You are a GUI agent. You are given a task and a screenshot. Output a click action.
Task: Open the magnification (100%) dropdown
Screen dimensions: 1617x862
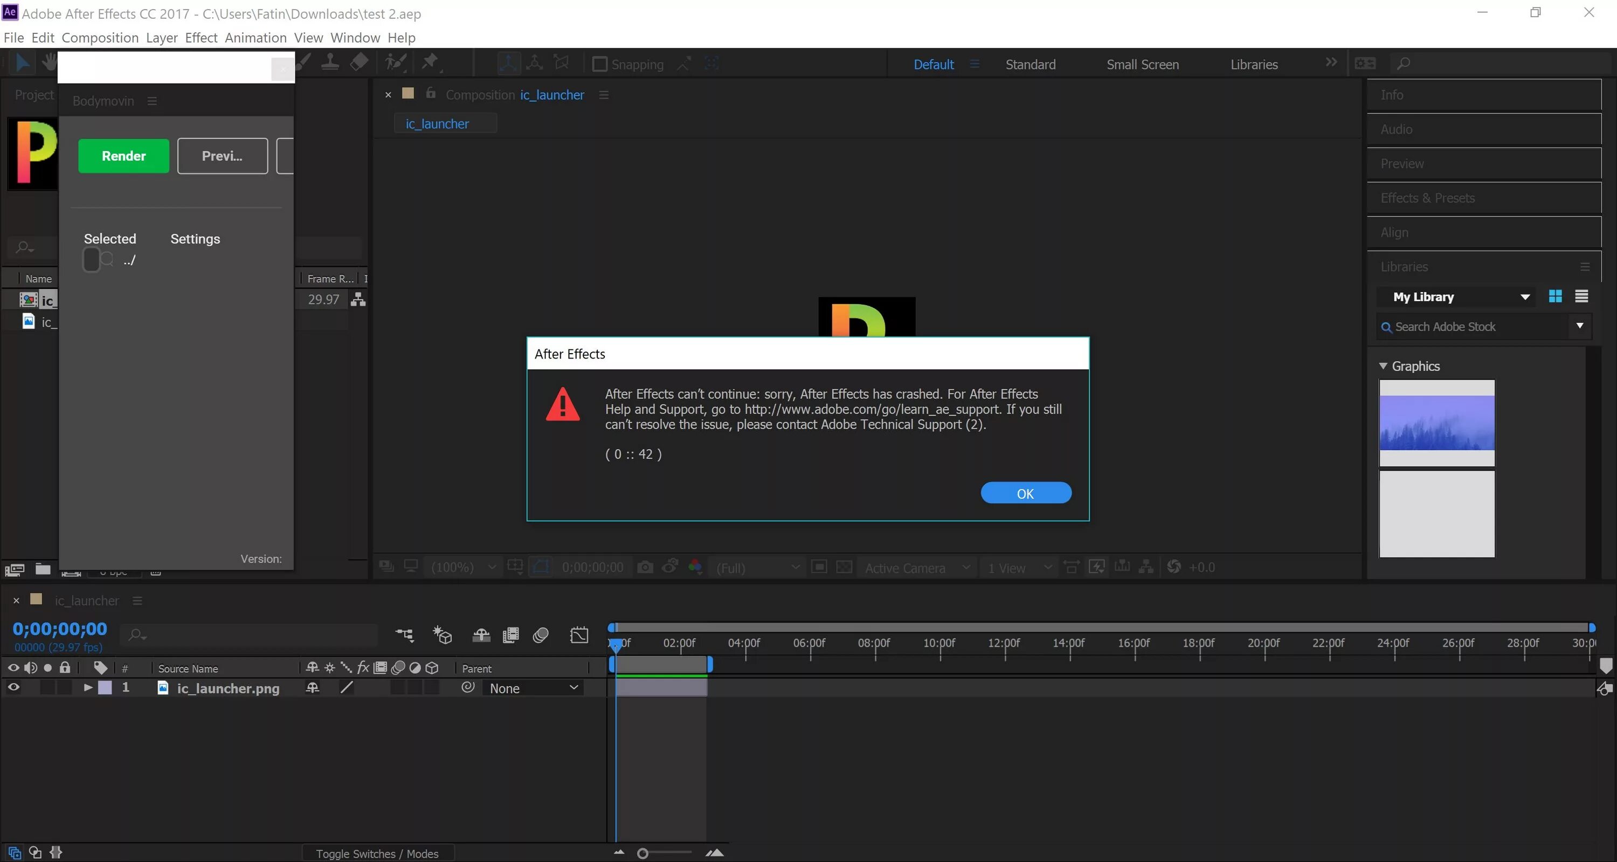(x=463, y=568)
